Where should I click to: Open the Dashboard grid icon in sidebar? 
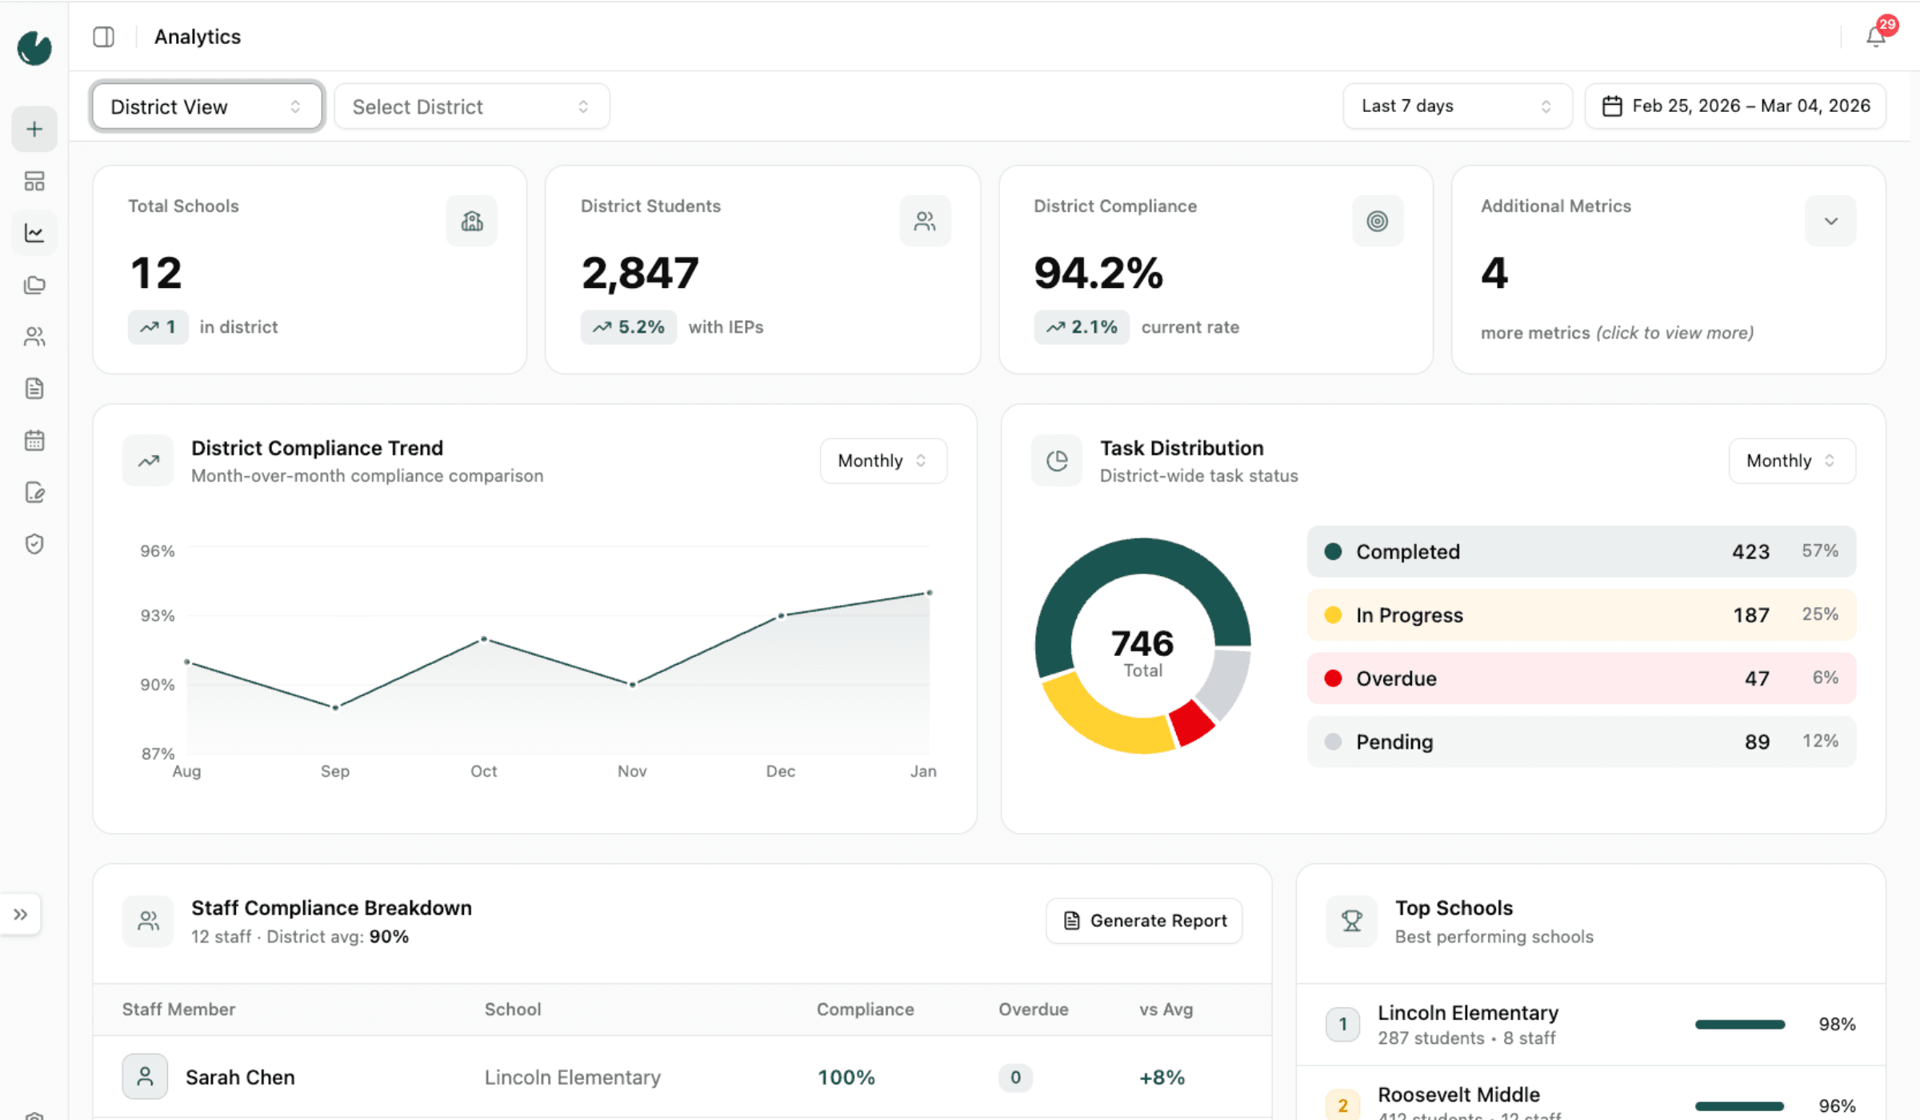click(x=34, y=182)
